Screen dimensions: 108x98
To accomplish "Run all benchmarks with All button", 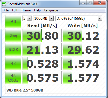I will pyautogui.click(x=13, y=22).
